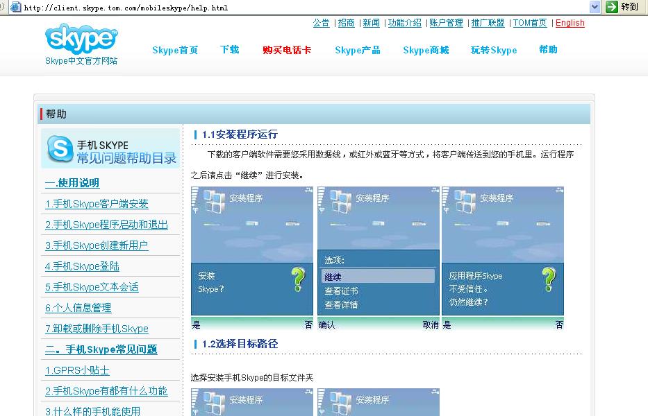648x416 pixels.
Task: Click the 1.2选择目标路径 heading
Action: [240, 344]
